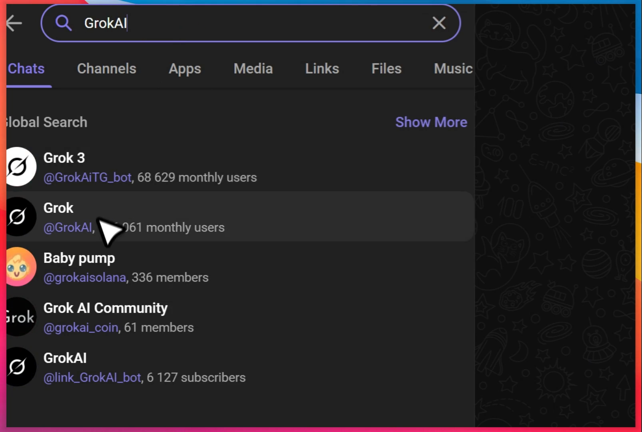The height and width of the screenshot is (432, 642).
Task: Open the Apps tab
Action: click(185, 69)
